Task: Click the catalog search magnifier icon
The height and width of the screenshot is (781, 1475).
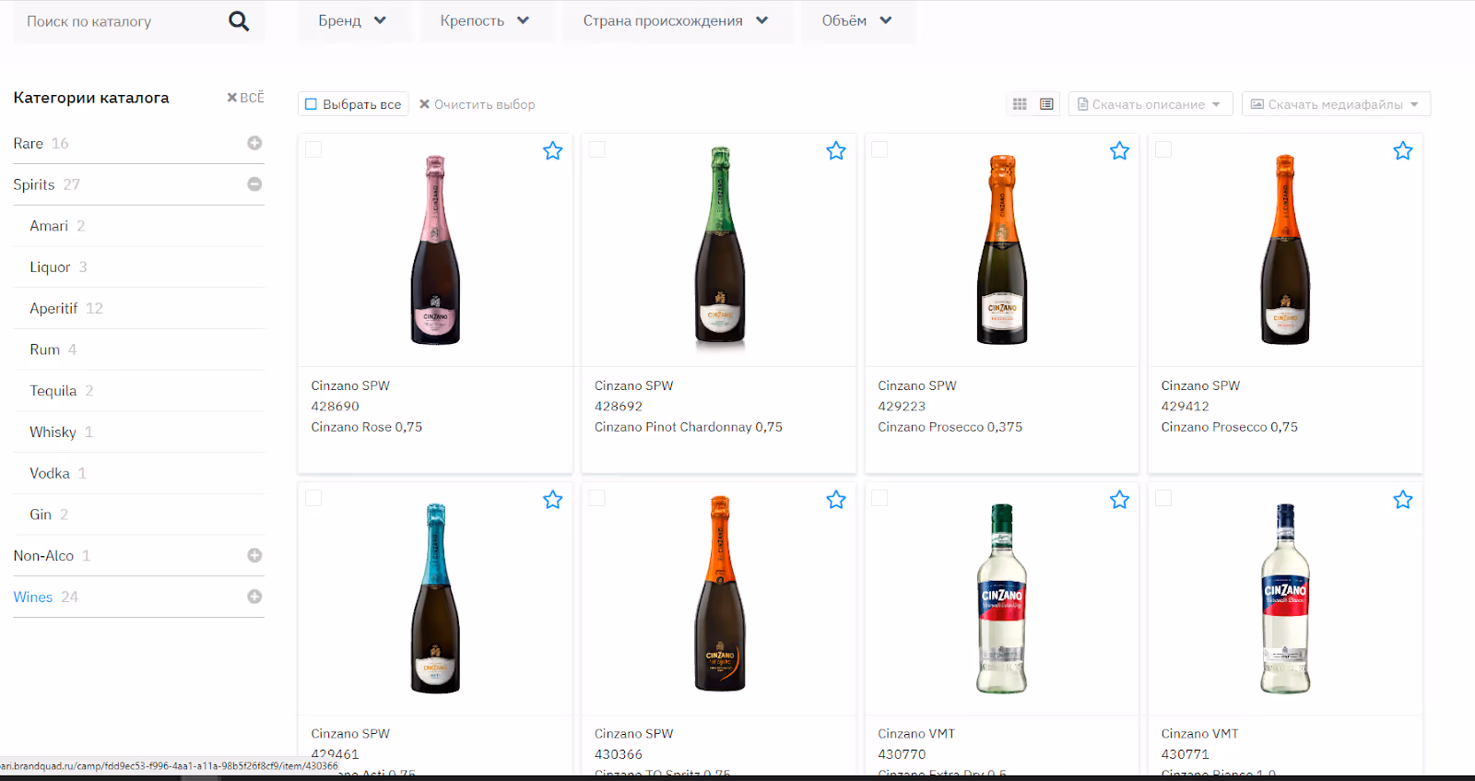Action: point(239,21)
